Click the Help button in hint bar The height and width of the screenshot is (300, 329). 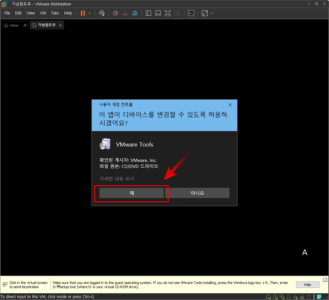(307, 285)
